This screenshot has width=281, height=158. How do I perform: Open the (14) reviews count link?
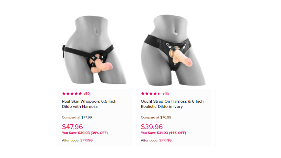pyautogui.click(x=166, y=94)
